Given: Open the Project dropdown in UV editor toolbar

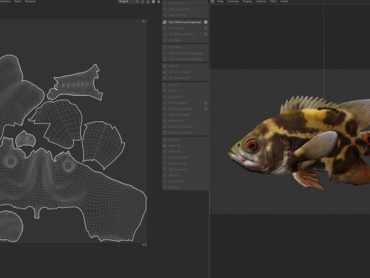Looking at the screenshot, I should [128, 2].
